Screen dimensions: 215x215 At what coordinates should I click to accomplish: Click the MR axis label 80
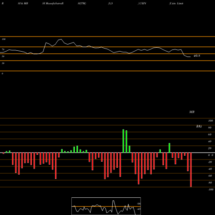click(210, 128)
